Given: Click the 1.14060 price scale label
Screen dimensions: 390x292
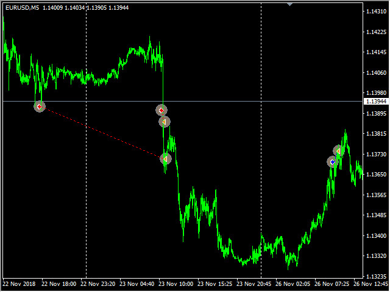Looking at the screenshot, I should coord(377,73).
